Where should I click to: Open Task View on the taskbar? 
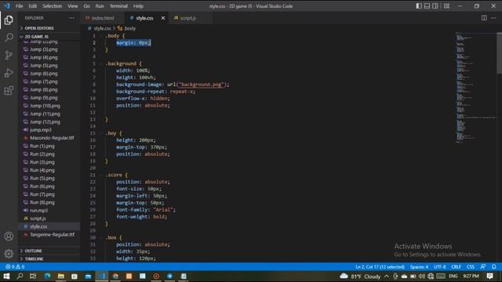(x=33, y=276)
